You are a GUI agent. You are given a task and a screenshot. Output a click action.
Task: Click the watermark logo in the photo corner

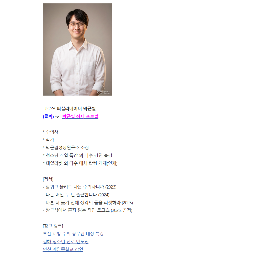pyautogui.click(x=103, y=92)
